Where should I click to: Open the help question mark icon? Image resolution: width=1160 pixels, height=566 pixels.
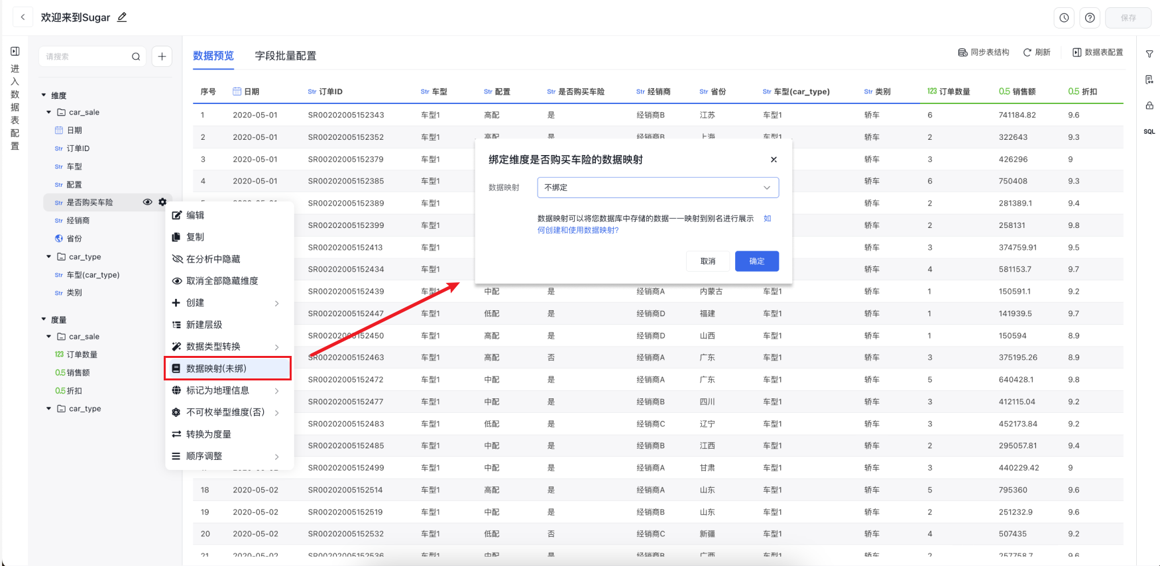(1090, 18)
